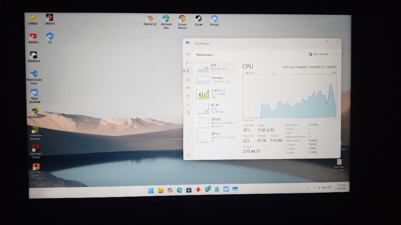
Task: Switch to Processes page in Task Manager sidebar
Action: [x=188, y=63]
